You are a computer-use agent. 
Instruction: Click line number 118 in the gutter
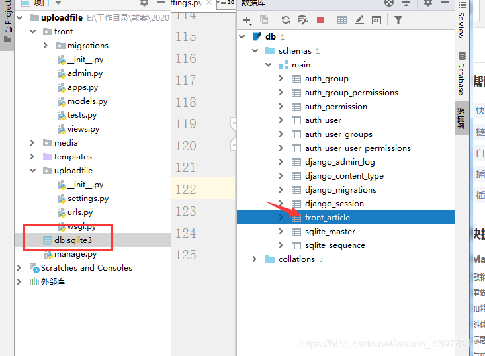186,102
